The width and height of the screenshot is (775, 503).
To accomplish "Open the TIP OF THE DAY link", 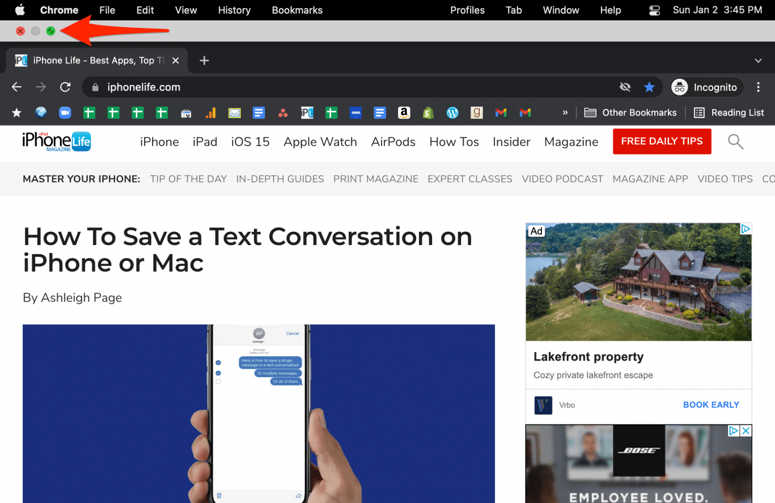I will tap(188, 179).
